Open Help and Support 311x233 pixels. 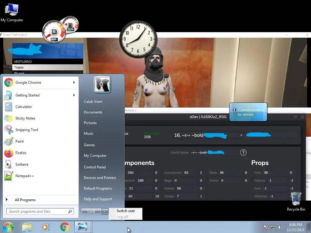tap(98, 199)
